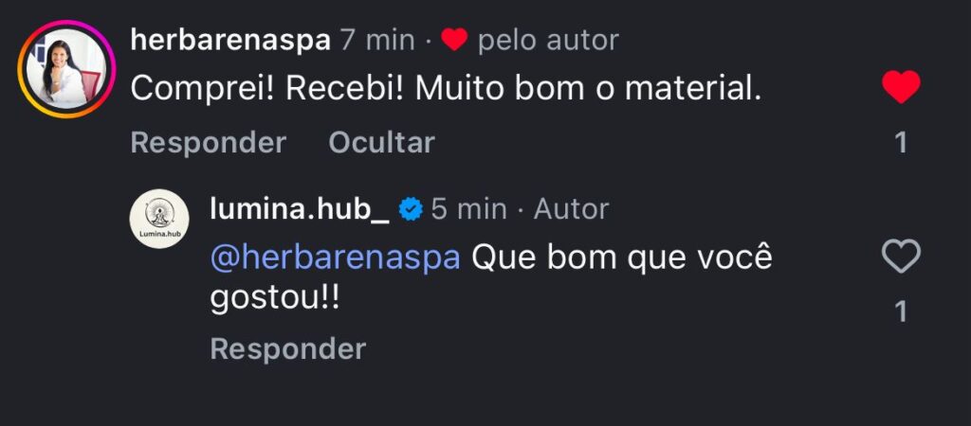Click the "pelo autor" liked label
The height and width of the screenshot is (426, 971).
[x=548, y=40]
